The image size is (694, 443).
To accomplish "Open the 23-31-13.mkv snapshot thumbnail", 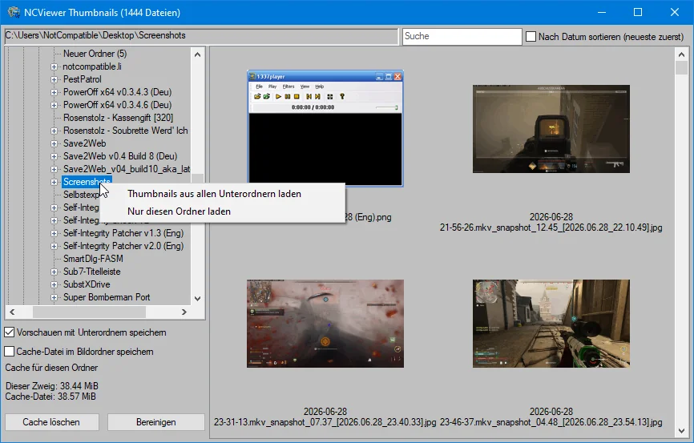I will (x=325, y=324).
